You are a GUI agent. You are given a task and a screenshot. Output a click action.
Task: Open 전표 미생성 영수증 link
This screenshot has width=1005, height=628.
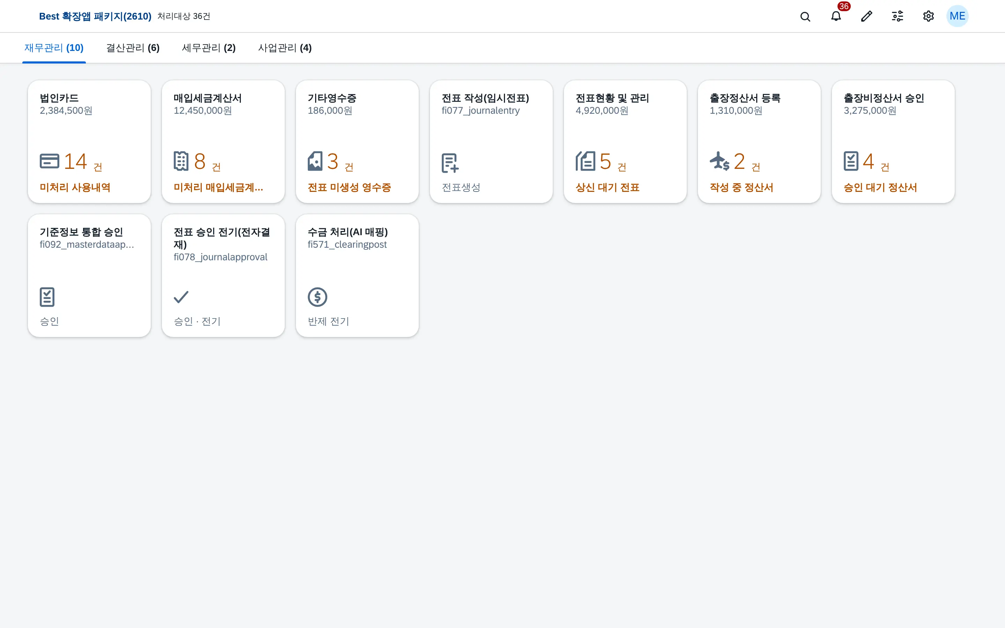tap(349, 187)
